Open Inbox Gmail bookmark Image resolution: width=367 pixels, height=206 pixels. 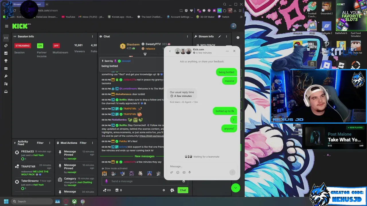click(91, 17)
